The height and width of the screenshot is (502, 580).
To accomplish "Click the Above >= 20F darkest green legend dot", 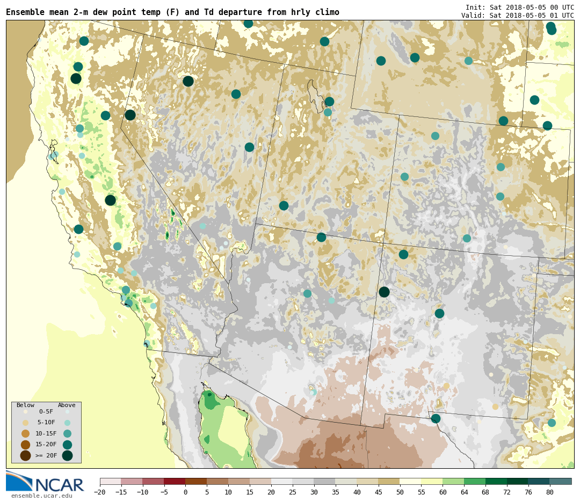I will pos(67,455).
